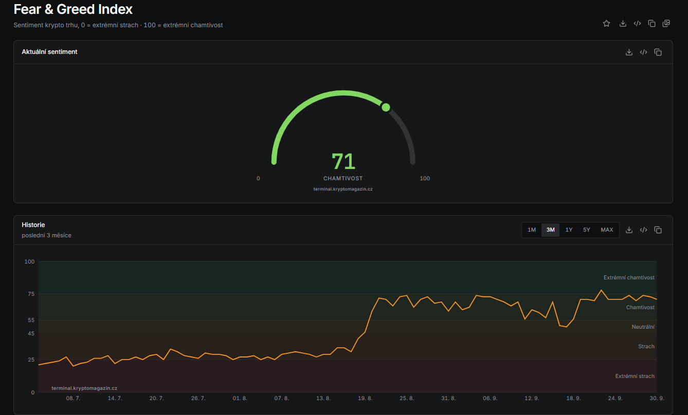688x415 pixels.
Task: Click the sentiment scale description under the heading
Action: pyautogui.click(x=118, y=25)
